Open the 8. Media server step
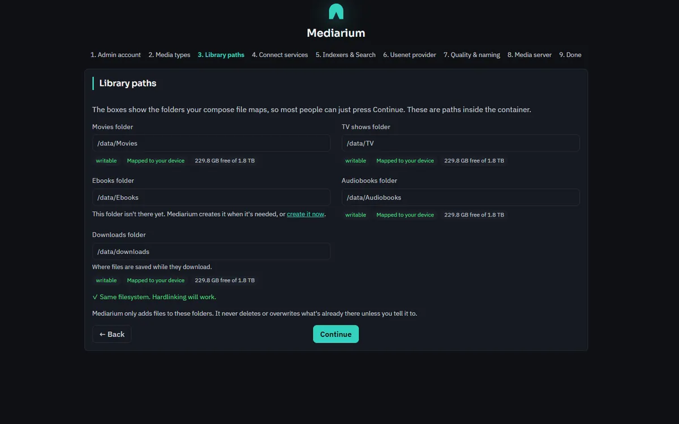 pyautogui.click(x=530, y=55)
